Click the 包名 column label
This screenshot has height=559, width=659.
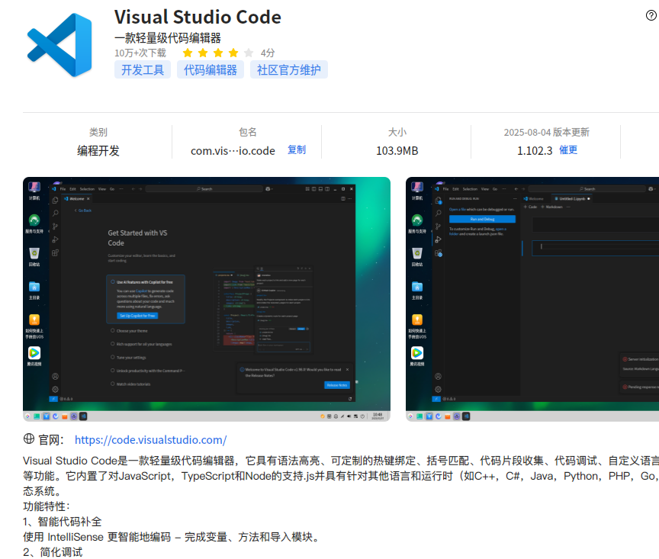tap(248, 133)
